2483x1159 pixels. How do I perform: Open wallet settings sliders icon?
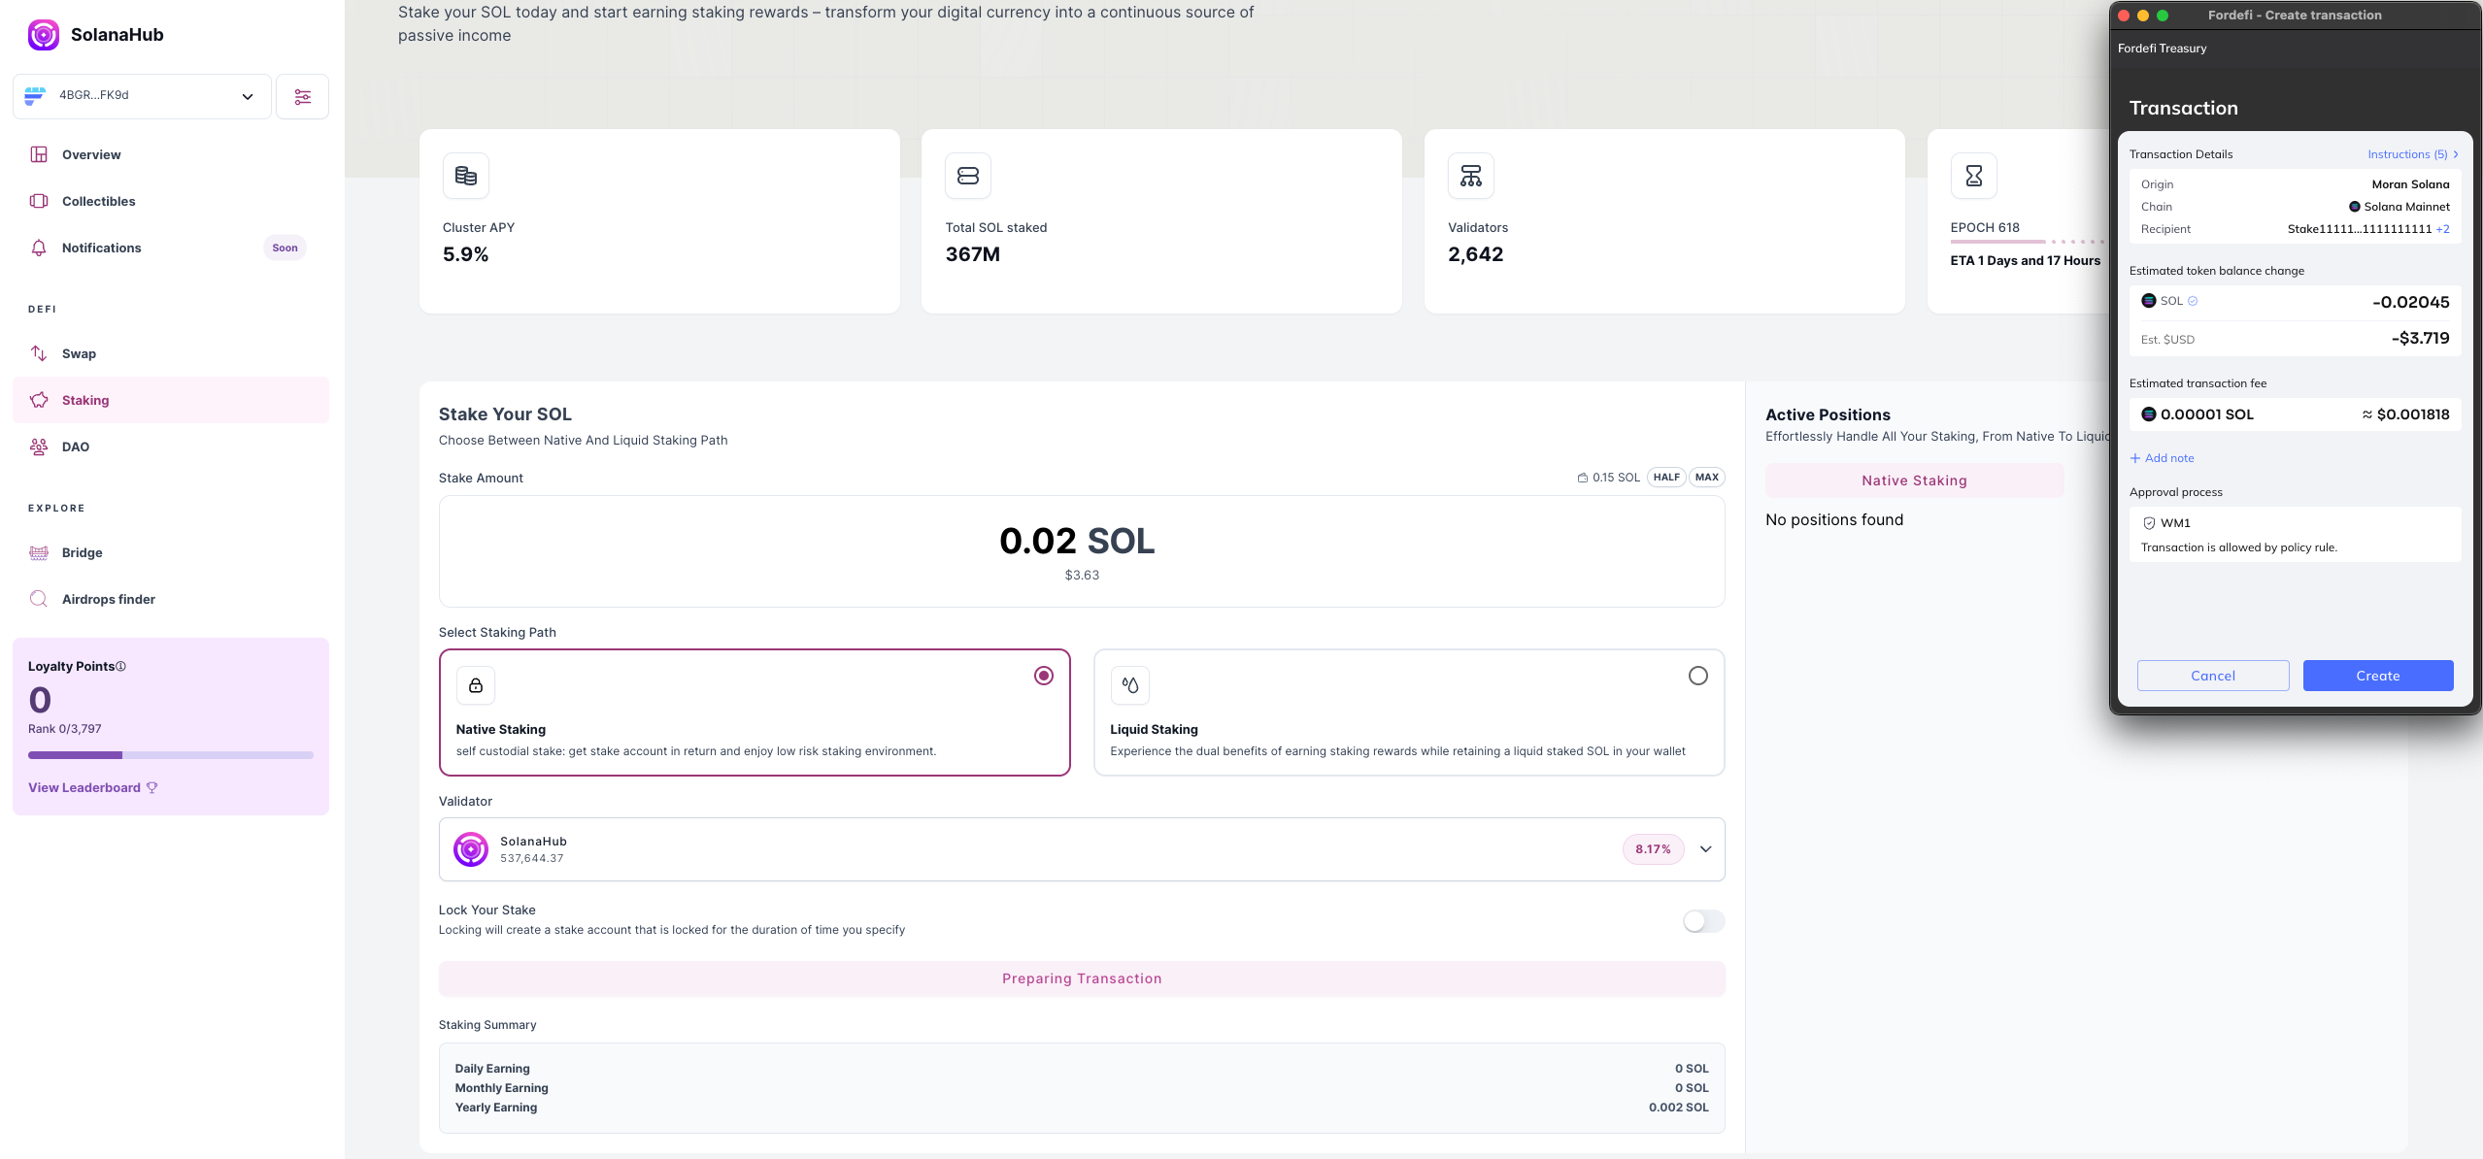point(302,96)
